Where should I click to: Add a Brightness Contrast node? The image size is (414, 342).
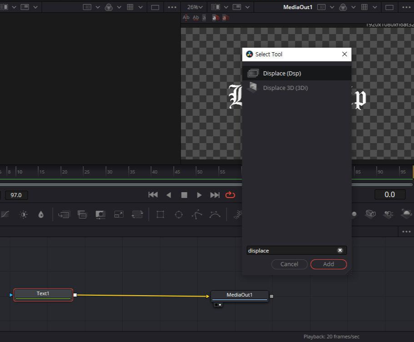24,214
